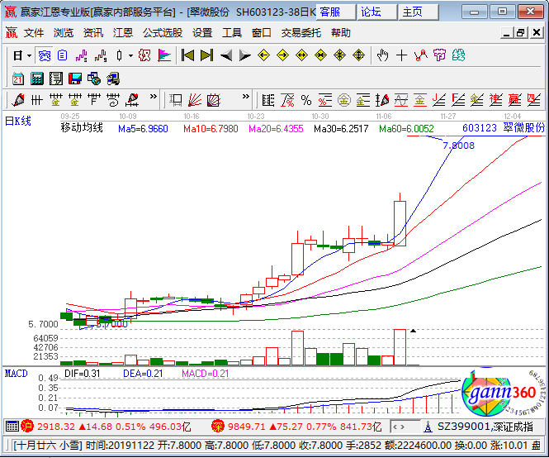The width and height of the screenshot is (549, 458).
Task: Click the network globe icon
Action: (x=94, y=79)
